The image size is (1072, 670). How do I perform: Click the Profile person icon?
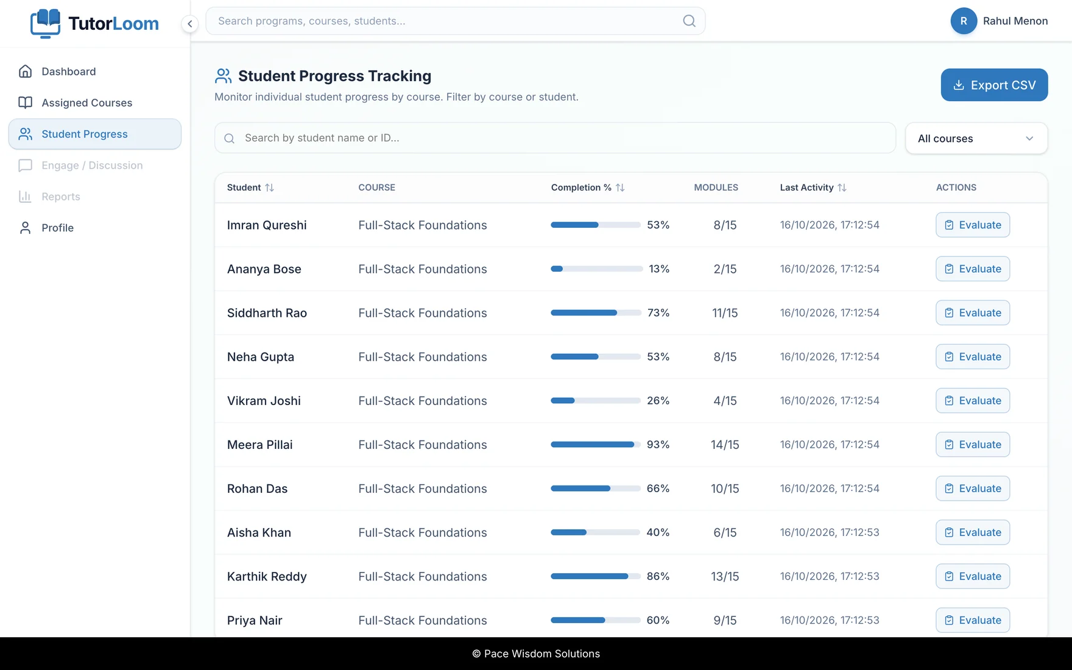25,228
